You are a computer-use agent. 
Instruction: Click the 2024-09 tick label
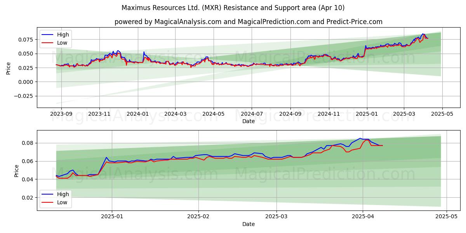(290, 114)
